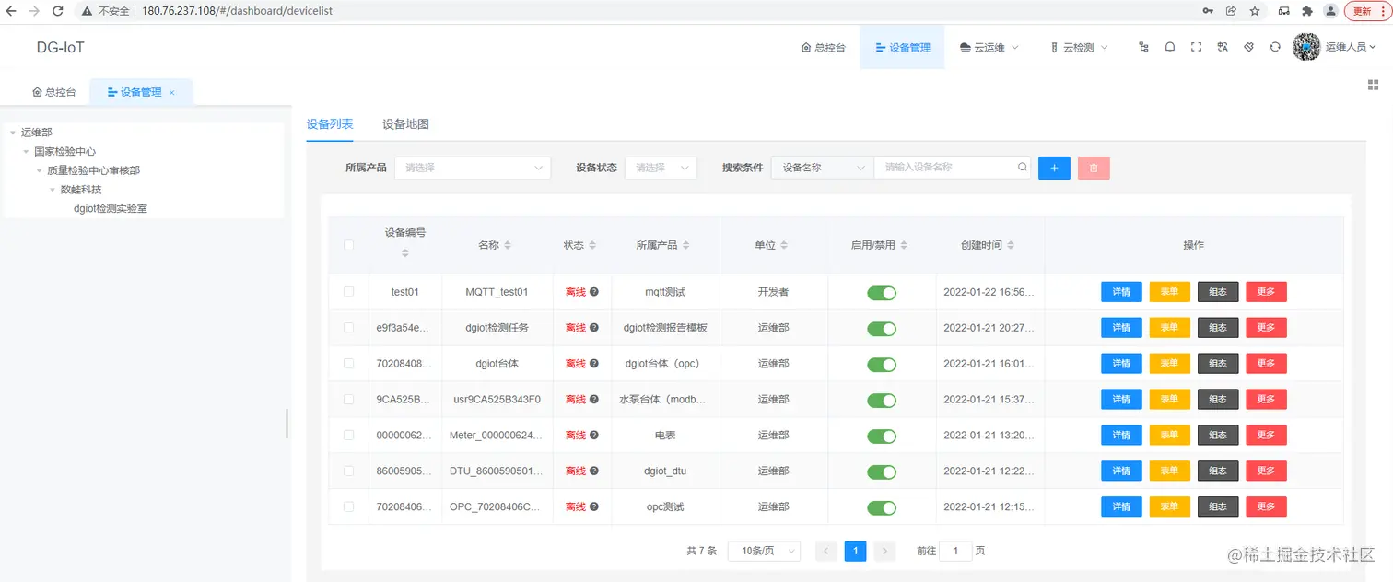Open the 设备状态 dropdown
The image size is (1393, 582).
tap(661, 168)
